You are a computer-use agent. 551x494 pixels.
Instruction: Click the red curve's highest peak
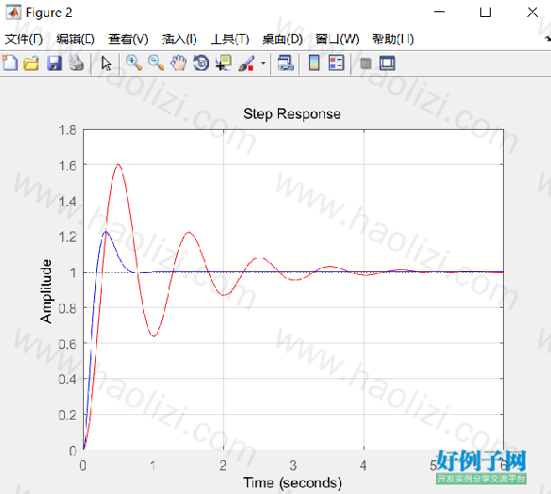coord(118,165)
